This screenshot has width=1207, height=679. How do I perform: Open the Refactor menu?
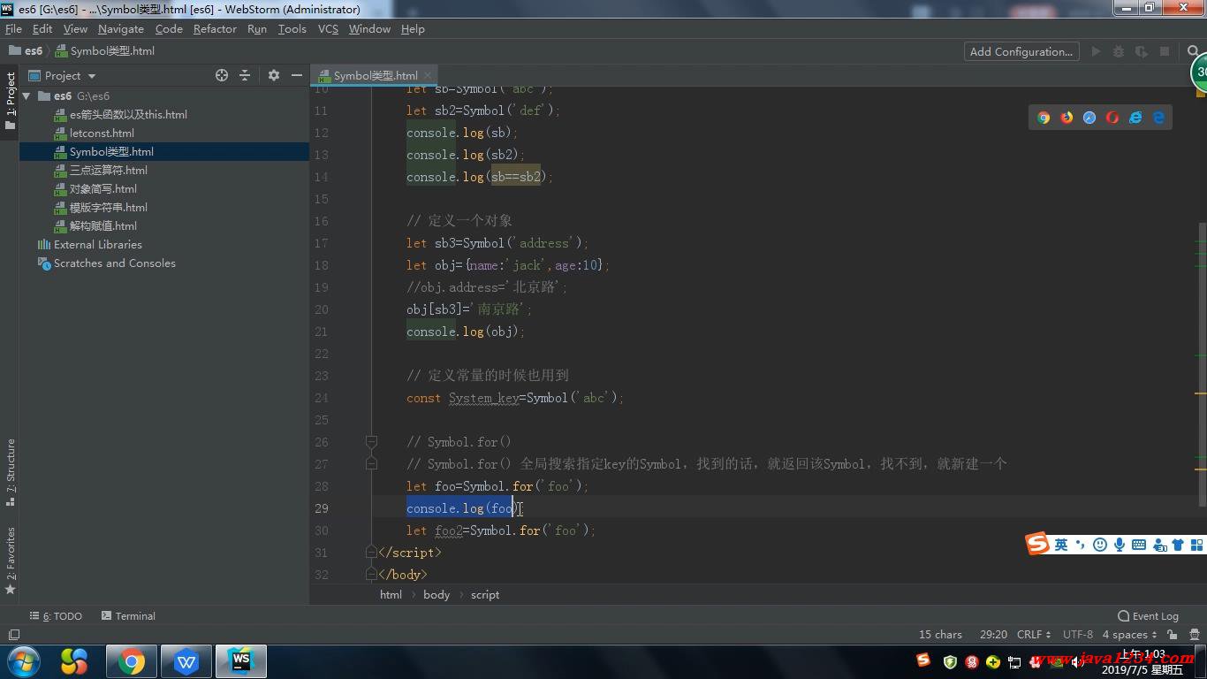click(x=215, y=29)
